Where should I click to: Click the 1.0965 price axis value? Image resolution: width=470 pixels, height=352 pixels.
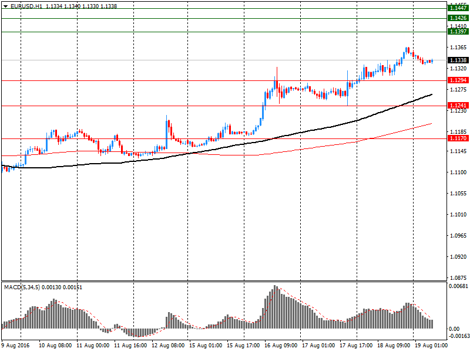(458, 236)
